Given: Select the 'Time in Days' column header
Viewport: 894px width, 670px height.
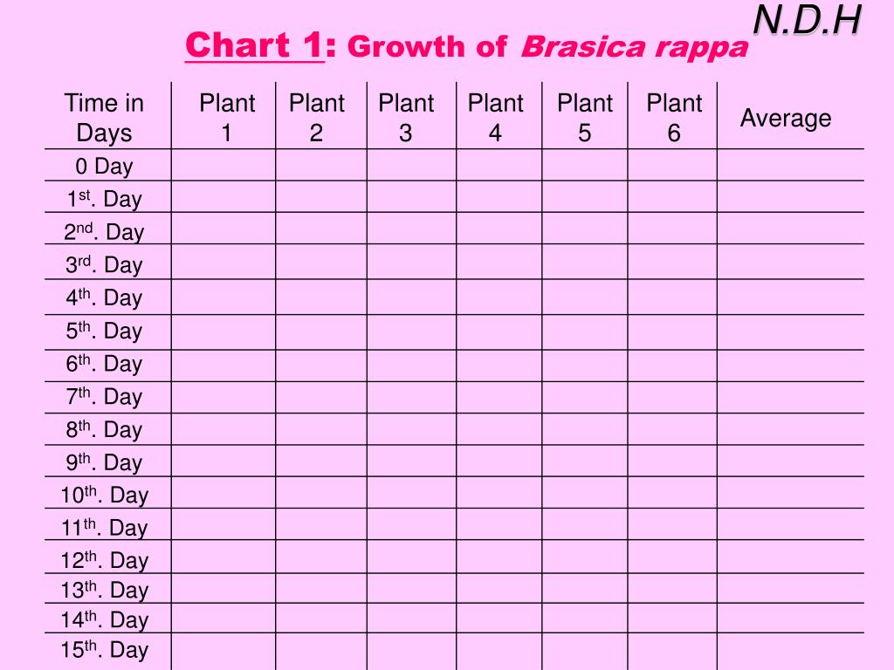Looking at the screenshot, I should tap(105, 118).
